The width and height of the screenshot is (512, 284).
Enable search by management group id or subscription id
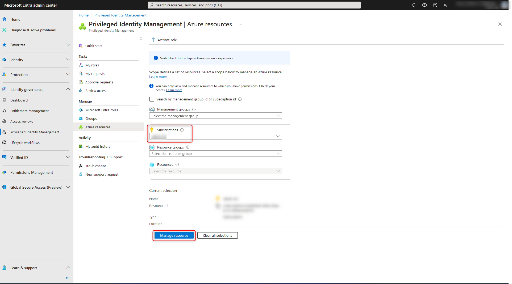(x=152, y=99)
